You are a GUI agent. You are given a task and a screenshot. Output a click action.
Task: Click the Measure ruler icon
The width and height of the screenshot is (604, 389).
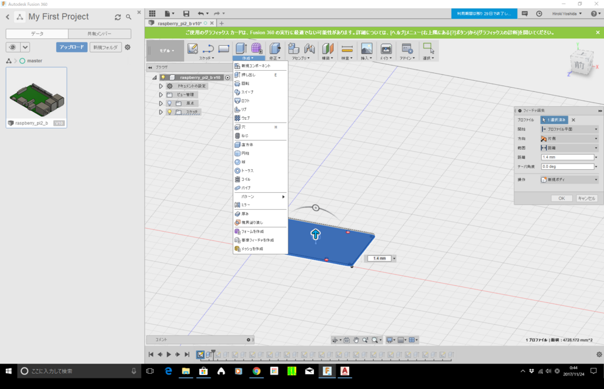tap(347, 49)
